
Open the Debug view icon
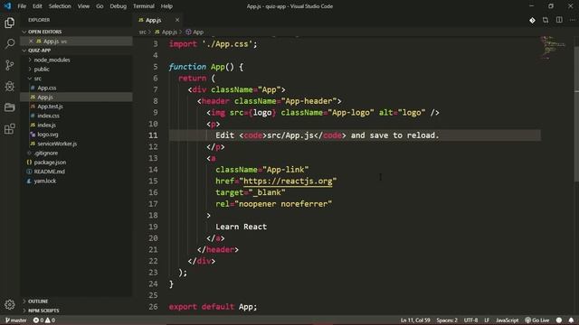pos(10,87)
